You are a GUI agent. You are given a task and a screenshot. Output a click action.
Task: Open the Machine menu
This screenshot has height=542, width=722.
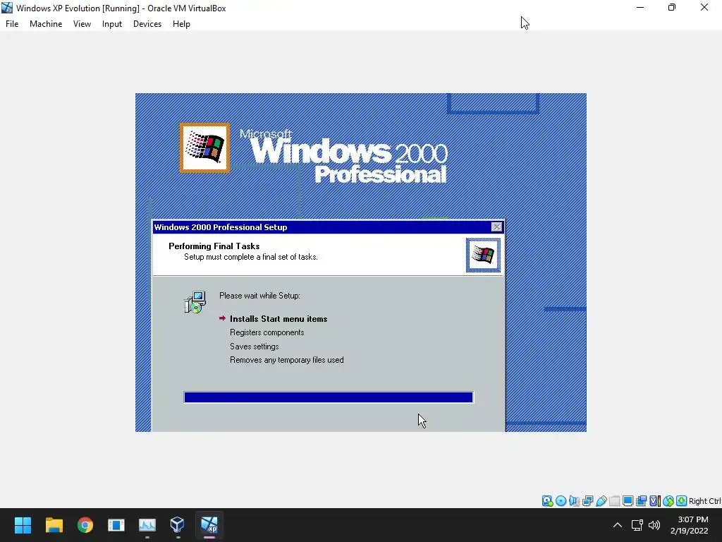(x=46, y=24)
